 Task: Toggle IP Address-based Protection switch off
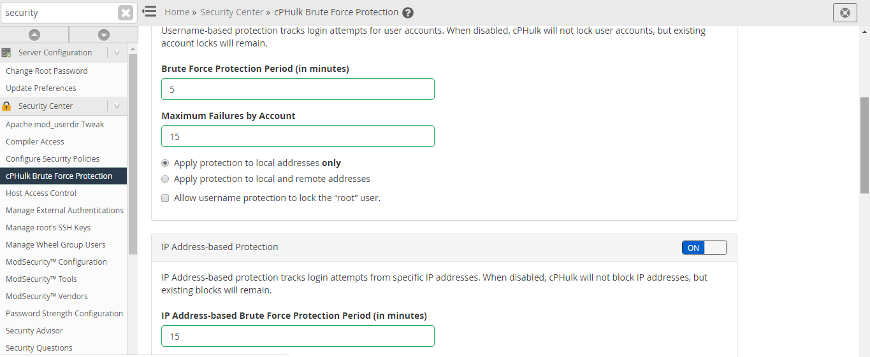[704, 248]
